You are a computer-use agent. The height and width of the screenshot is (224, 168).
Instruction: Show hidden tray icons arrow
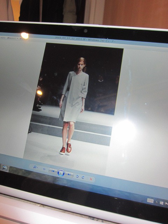coord(157,202)
